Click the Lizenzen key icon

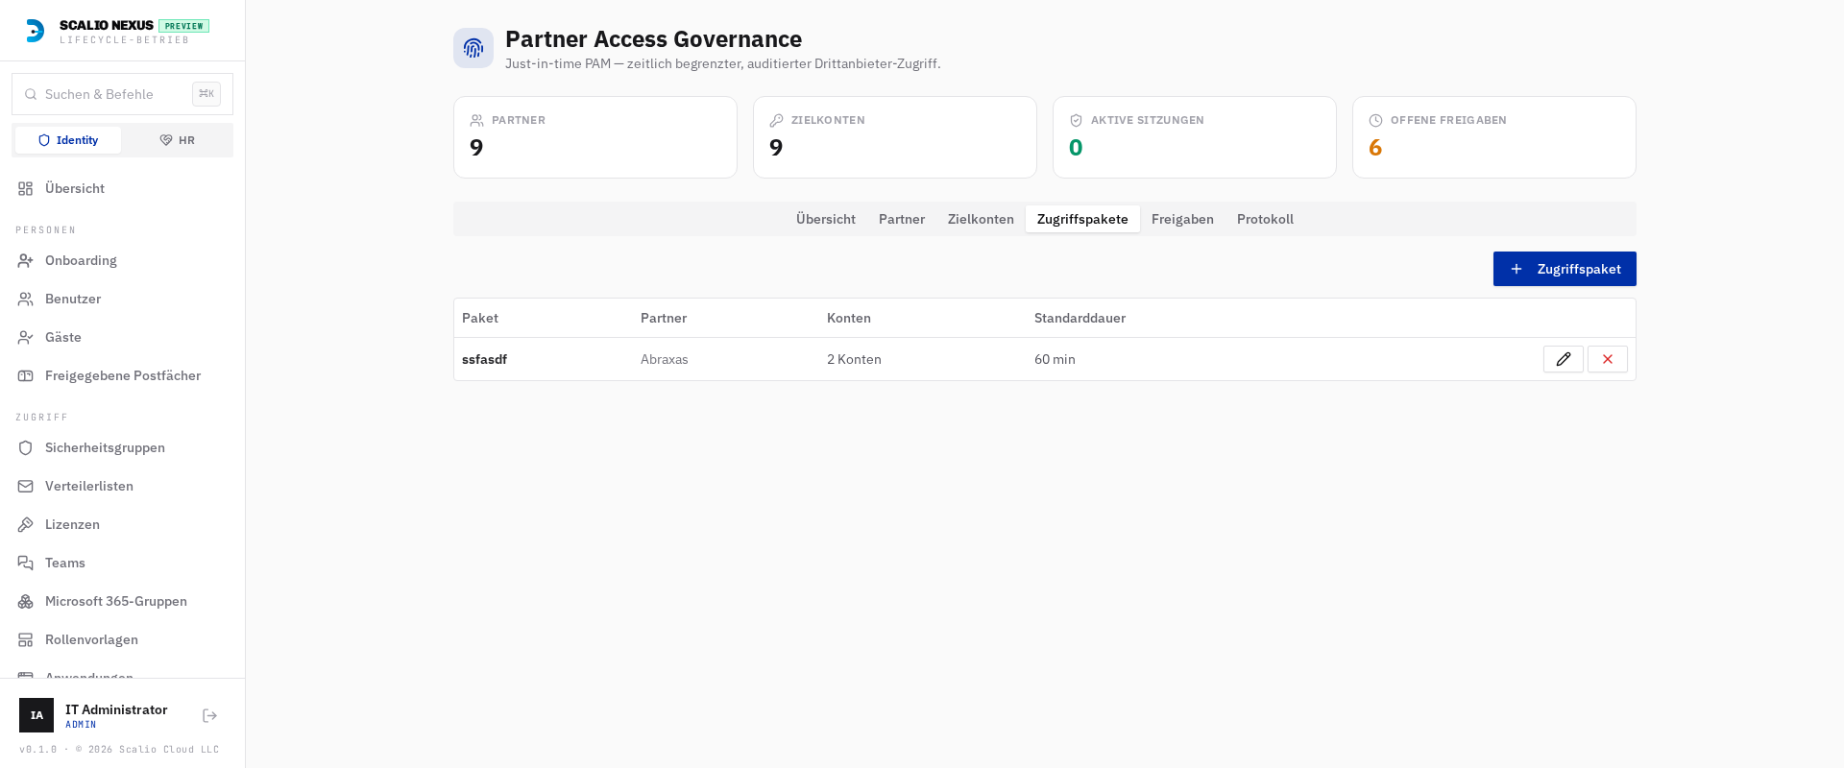(26, 524)
